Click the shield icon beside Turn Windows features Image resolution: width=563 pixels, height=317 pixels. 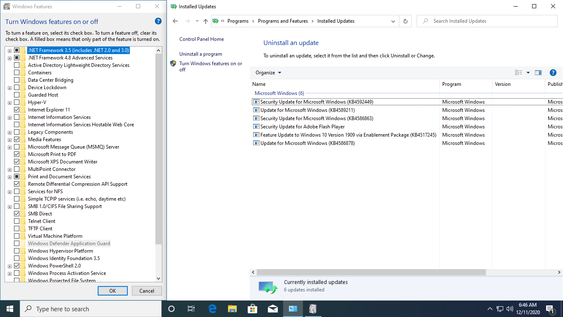[173, 64]
